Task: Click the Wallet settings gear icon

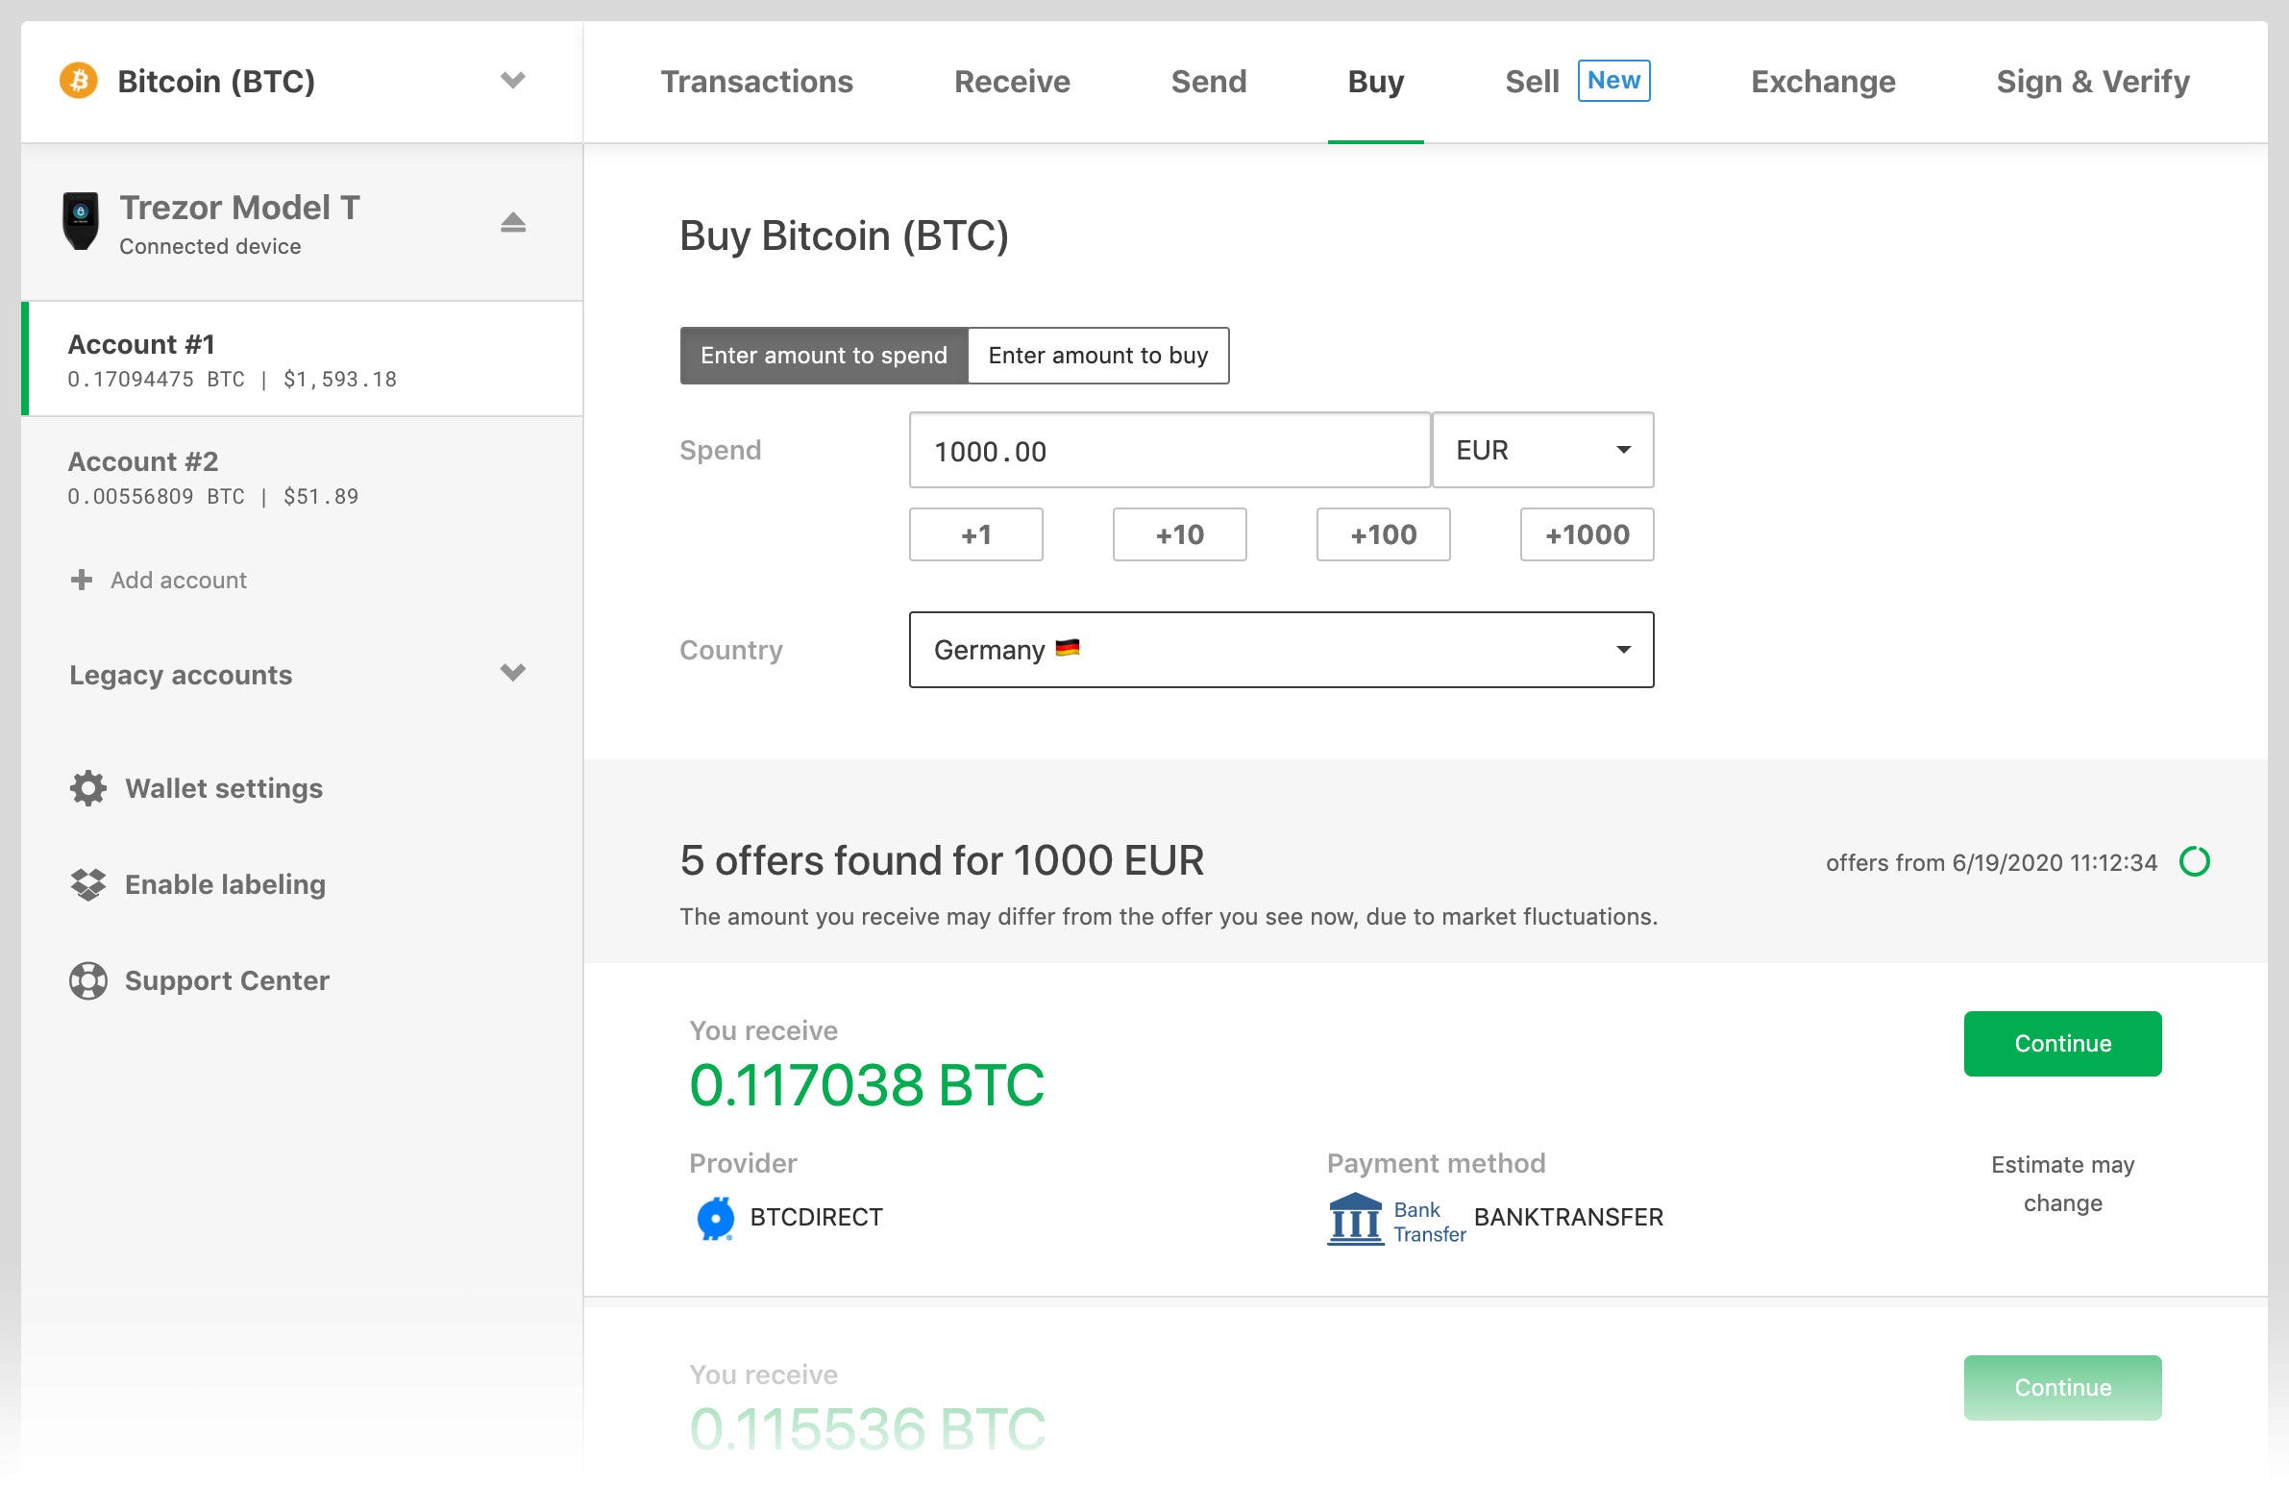Action: (x=88, y=789)
